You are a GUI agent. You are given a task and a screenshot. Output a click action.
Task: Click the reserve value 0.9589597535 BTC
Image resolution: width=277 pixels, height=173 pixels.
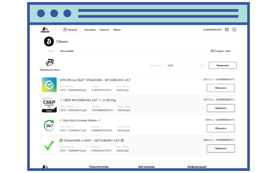click(102, 130)
